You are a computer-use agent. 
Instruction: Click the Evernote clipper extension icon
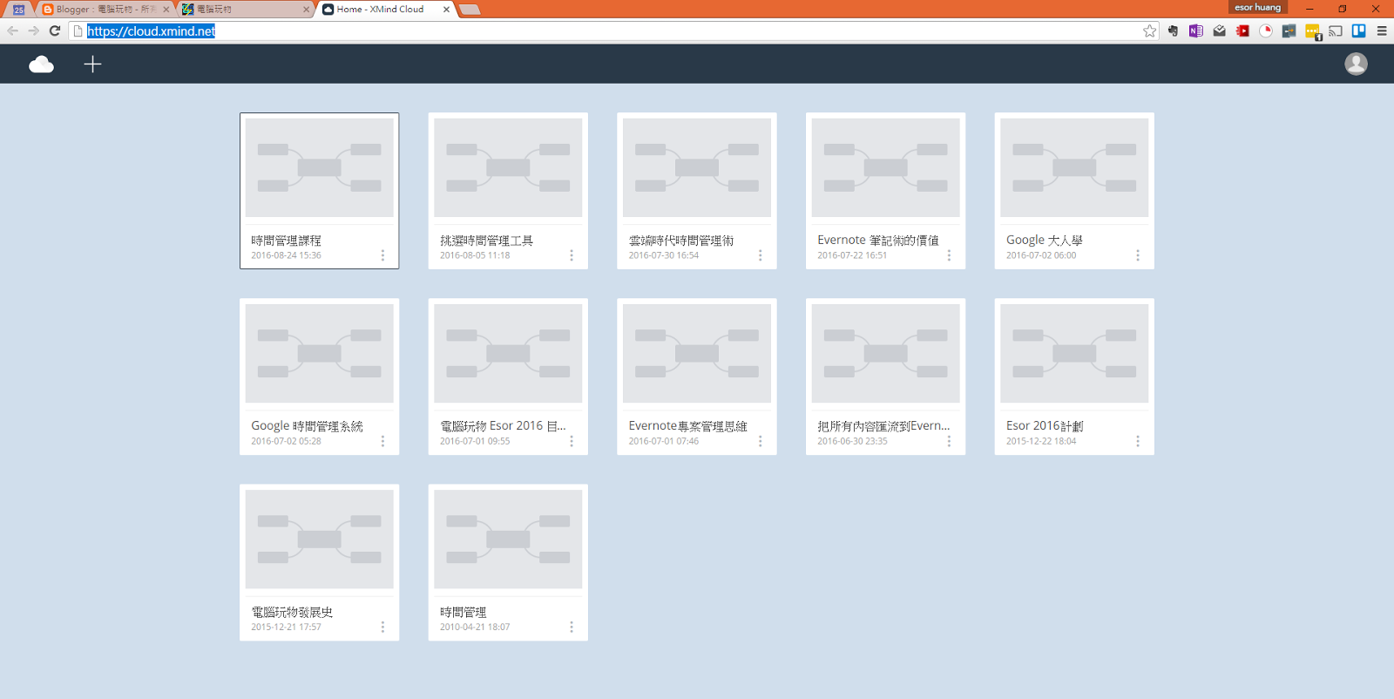1173,31
